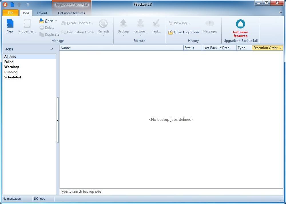Click the Delete job button
This screenshot has height=204, width=286.
47,28
